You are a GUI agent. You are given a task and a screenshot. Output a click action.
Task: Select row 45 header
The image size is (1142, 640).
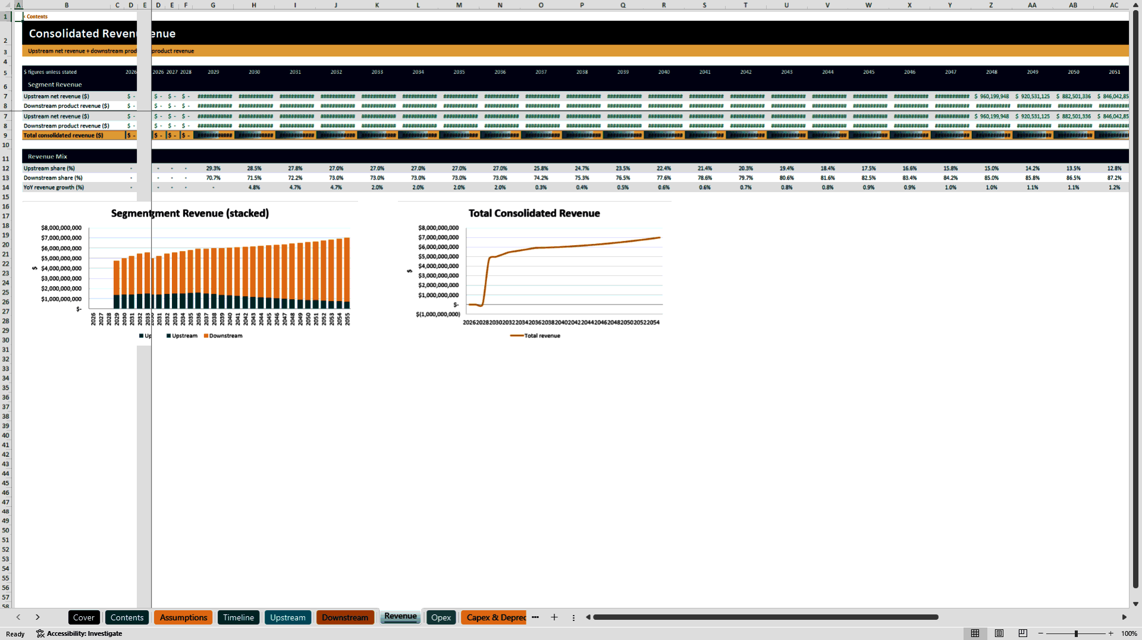pyautogui.click(x=6, y=483)
